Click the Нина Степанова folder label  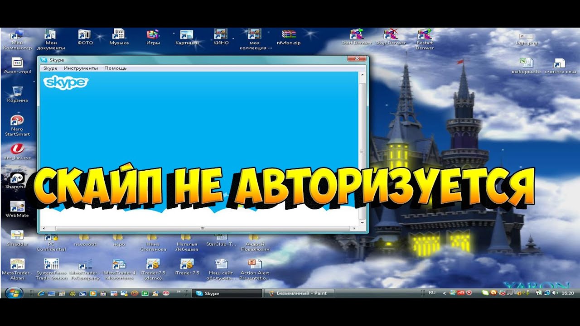[x=153, y=247]
